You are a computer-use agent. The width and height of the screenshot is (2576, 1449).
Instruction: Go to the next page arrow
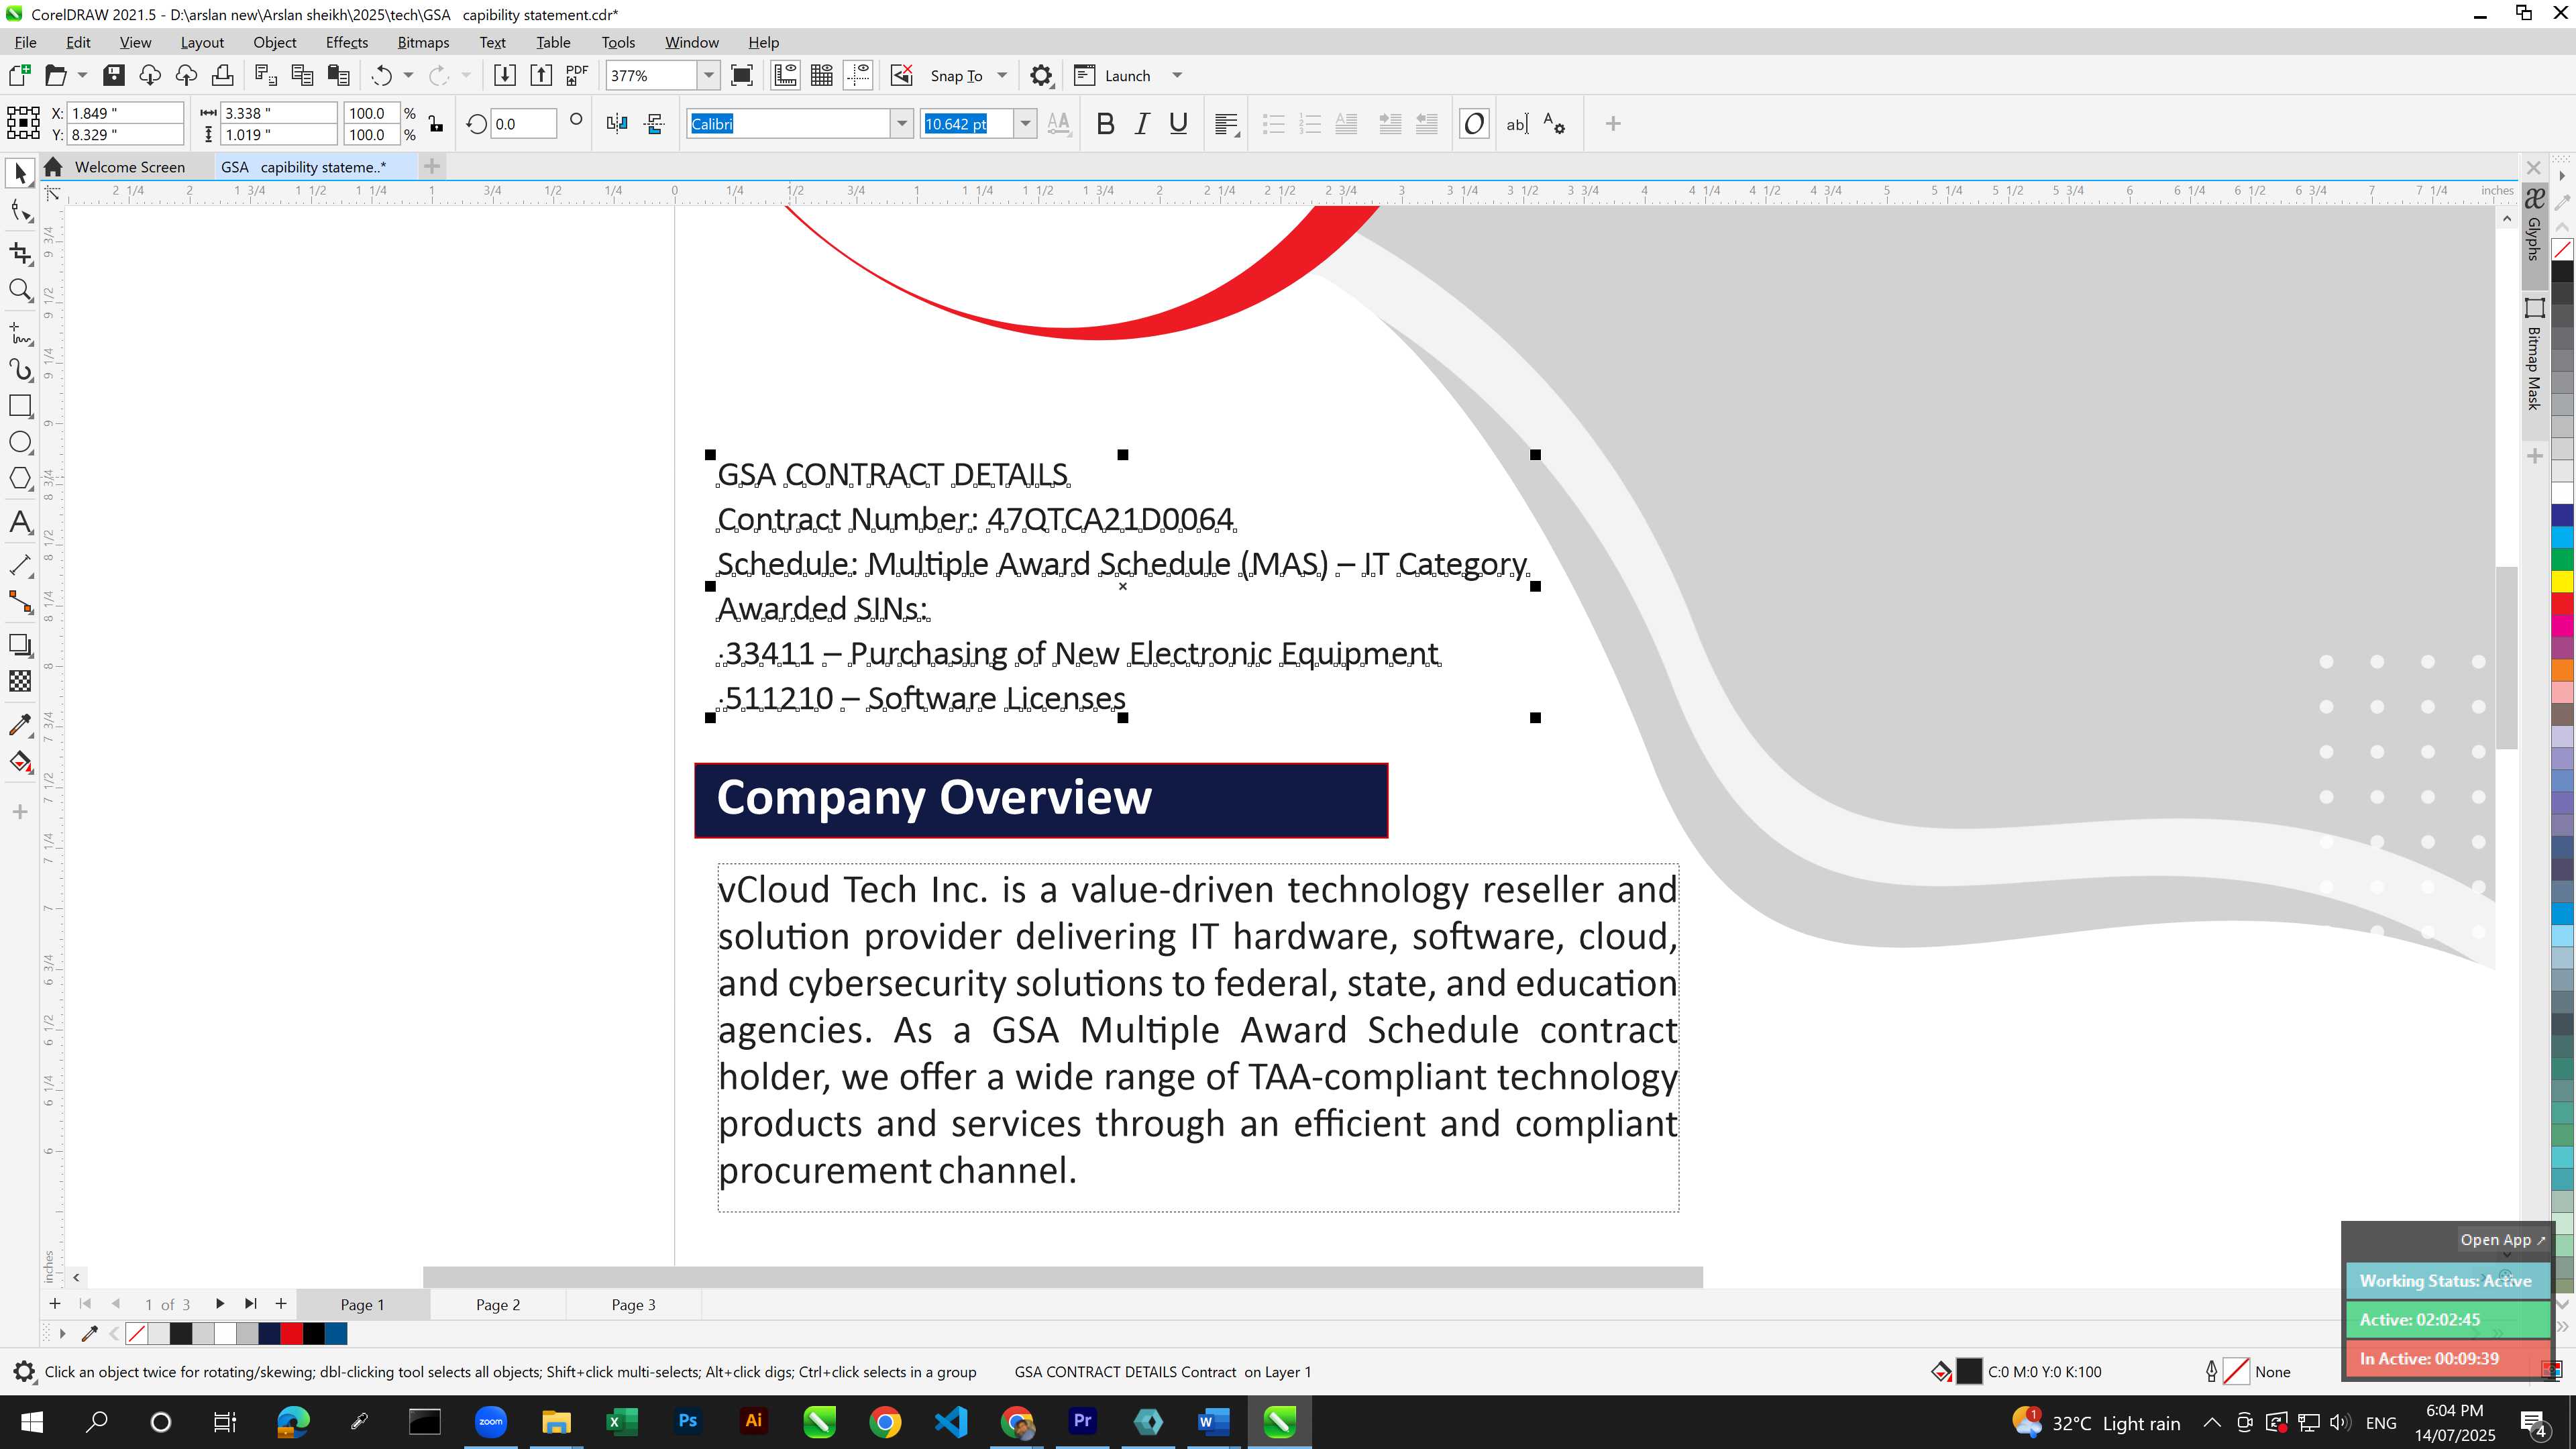(x=219, y=1304)
